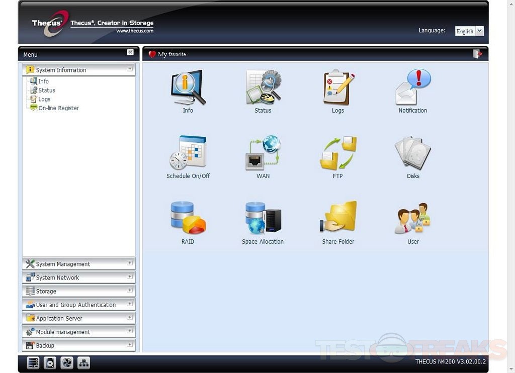515x373 pixels.
Task: Open the Info favorite icon
Action: tap(188, 88)
